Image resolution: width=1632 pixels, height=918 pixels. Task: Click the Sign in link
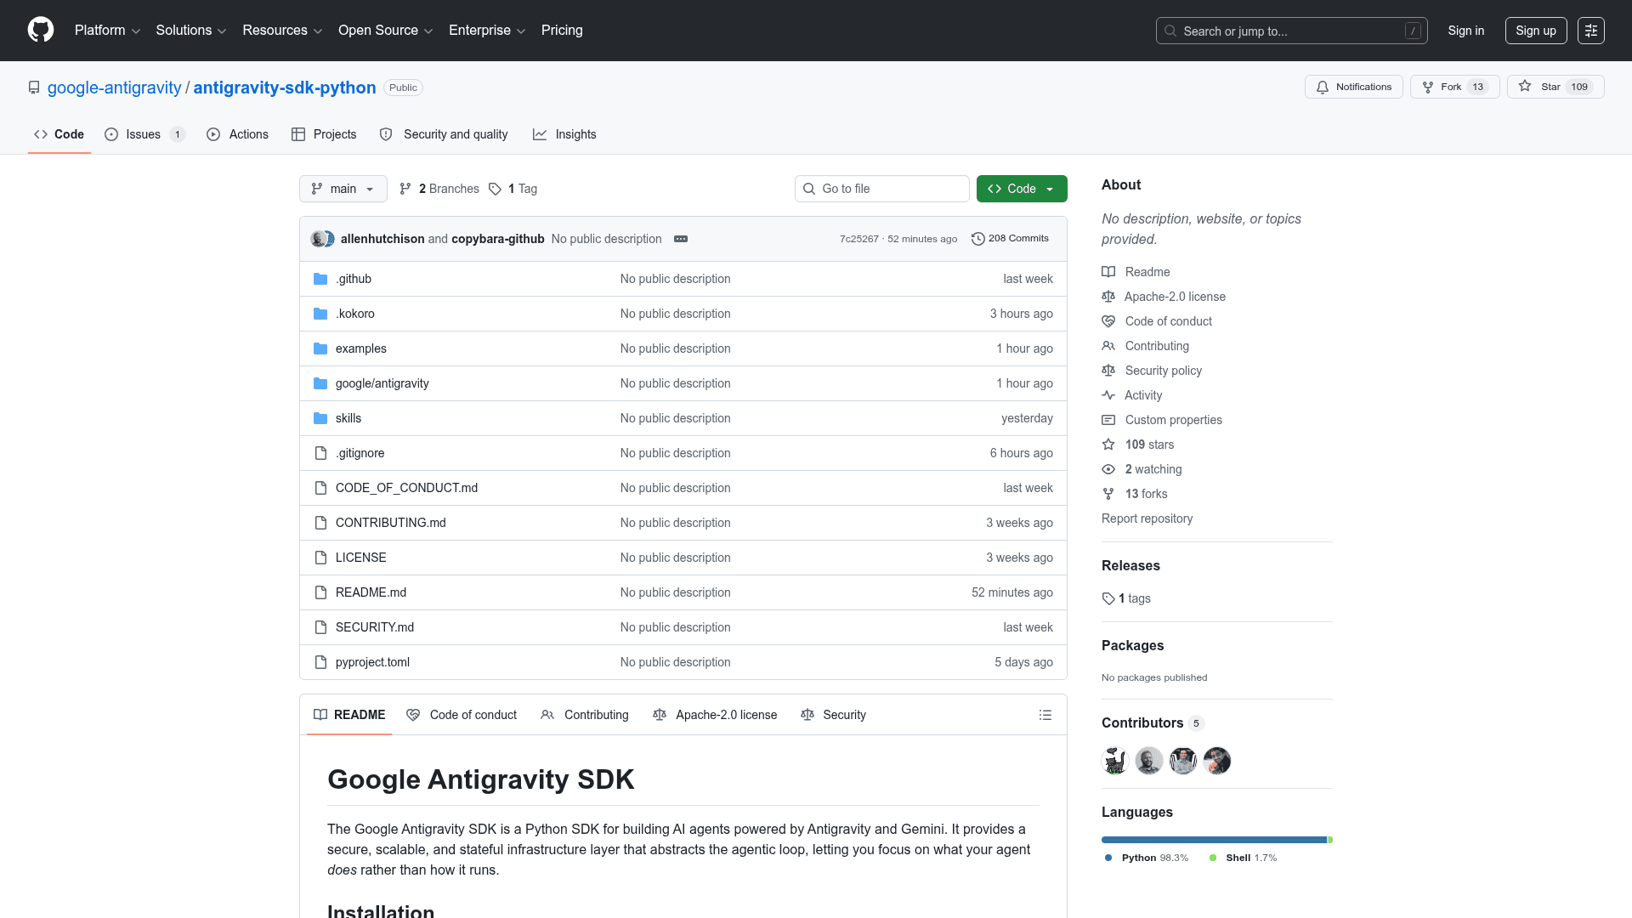click(x=1465, y=31)
